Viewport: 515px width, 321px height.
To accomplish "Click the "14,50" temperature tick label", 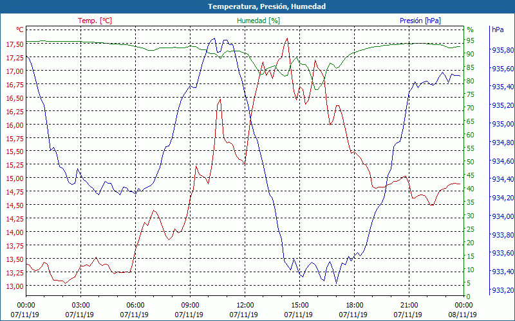I will [x=15, y=205].
